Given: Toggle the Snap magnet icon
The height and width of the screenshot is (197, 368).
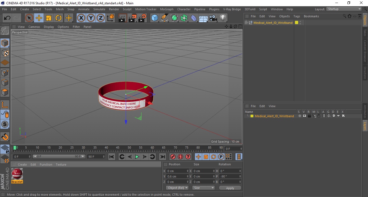Looking at the screenshot, I should (x=5, y=137).
